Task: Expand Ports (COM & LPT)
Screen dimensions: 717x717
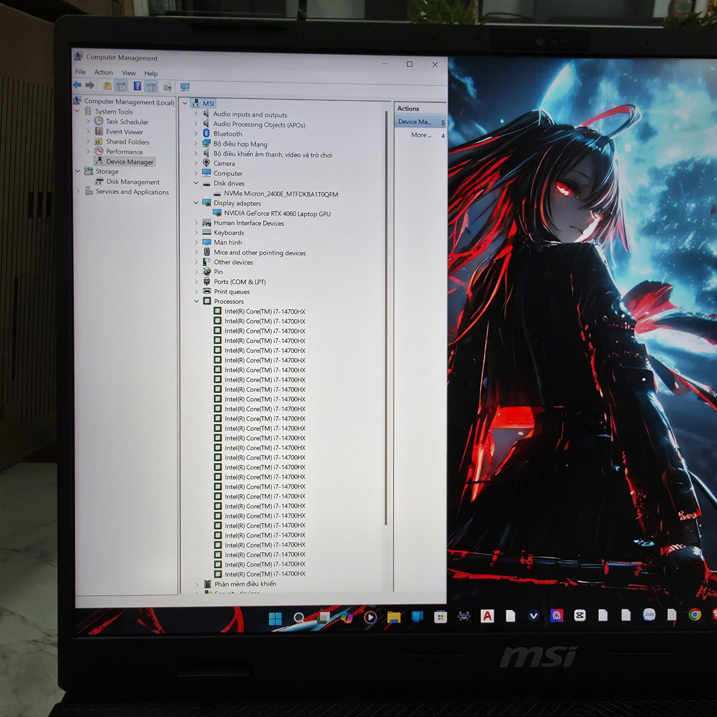Action: coord(197,281)
